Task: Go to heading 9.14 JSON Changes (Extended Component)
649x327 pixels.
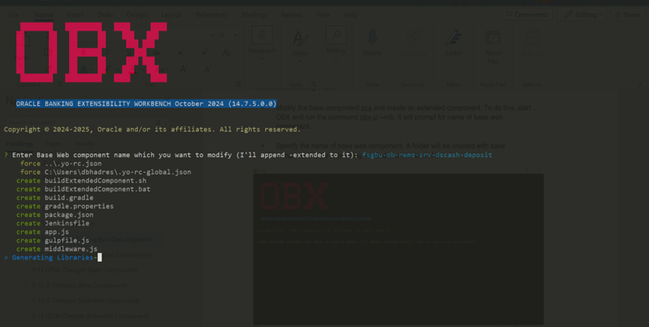Action: point(90,316)
